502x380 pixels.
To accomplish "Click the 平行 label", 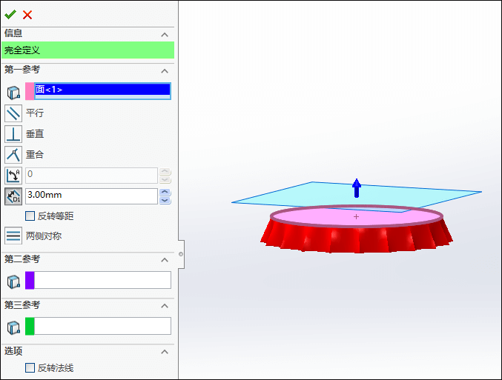I will point(35,113).
